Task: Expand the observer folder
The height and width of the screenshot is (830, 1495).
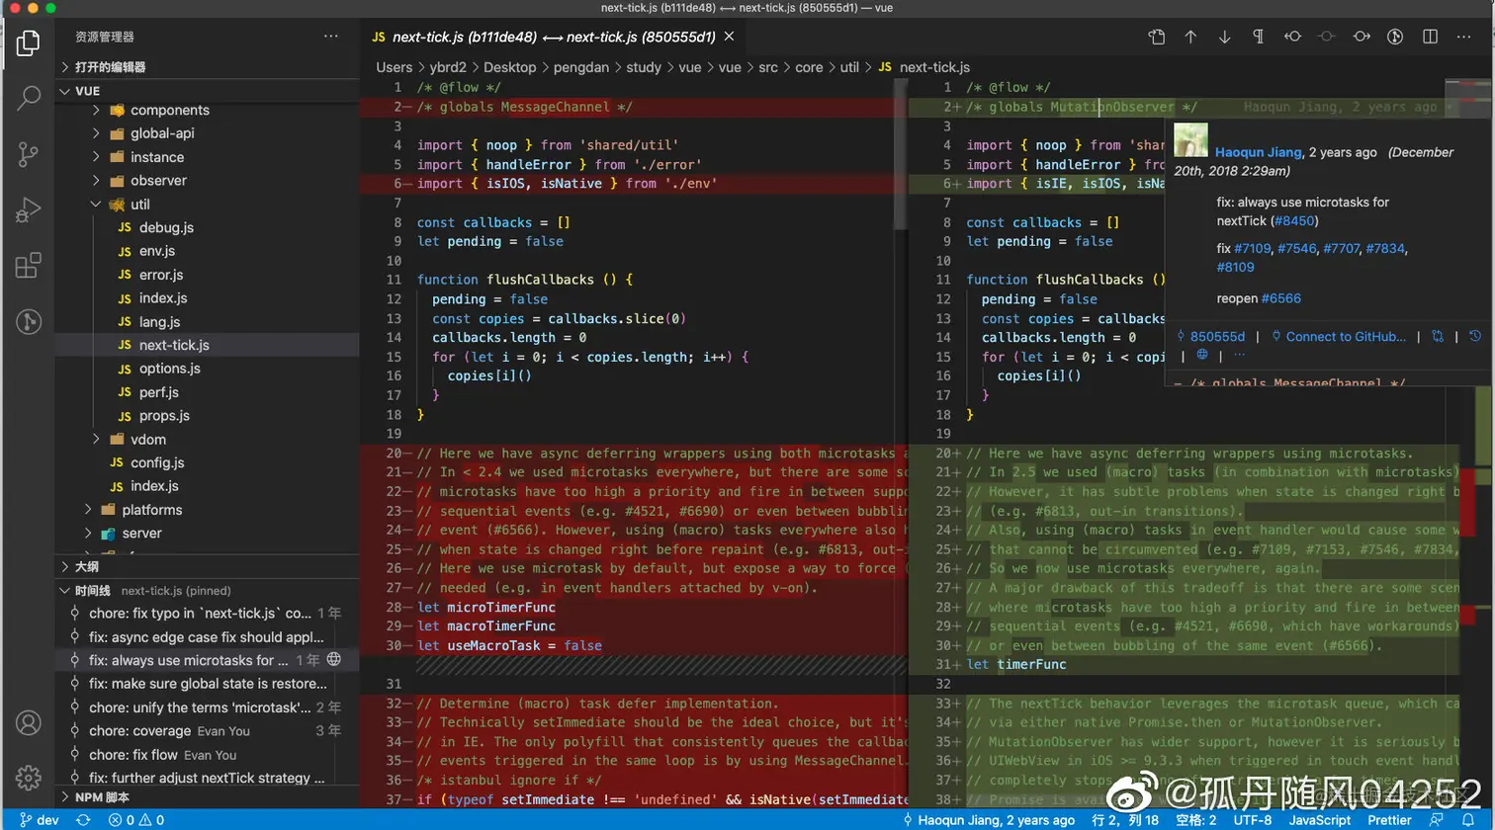Action: (207, 181)
